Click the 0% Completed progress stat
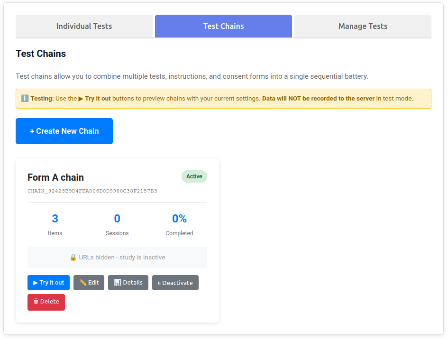448x341 pixels. (x=179, y=224)
